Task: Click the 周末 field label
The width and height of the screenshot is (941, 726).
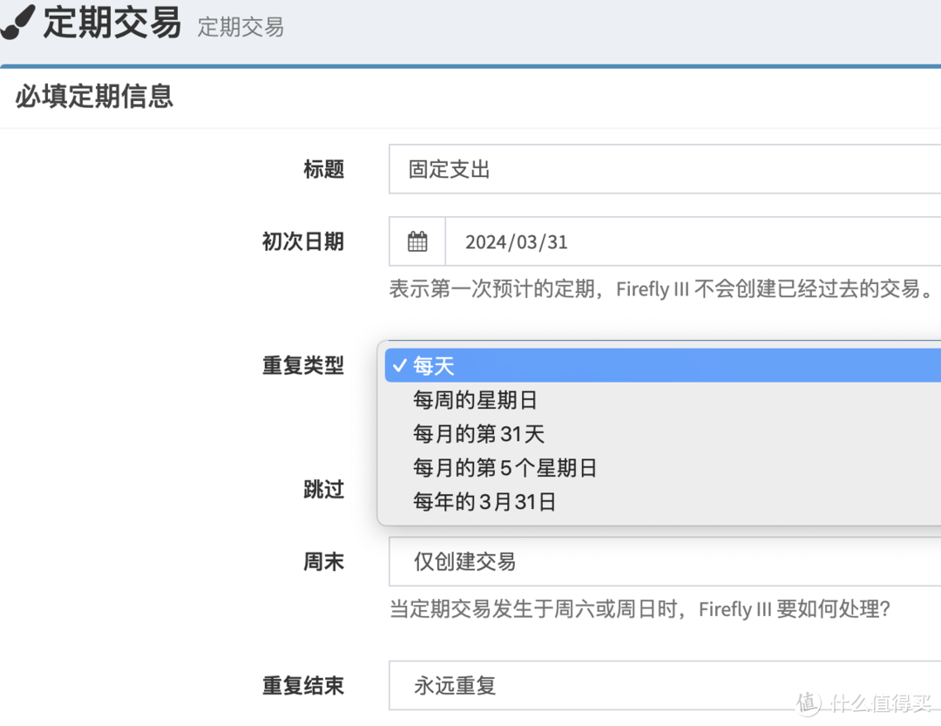Action: (x=323, y=562)
